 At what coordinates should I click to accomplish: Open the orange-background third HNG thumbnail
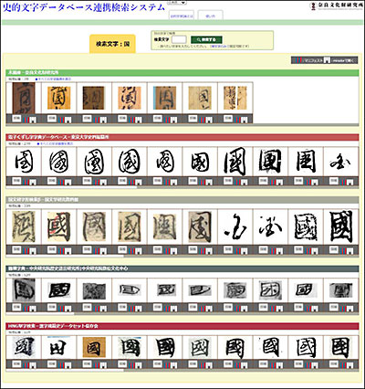94,347
